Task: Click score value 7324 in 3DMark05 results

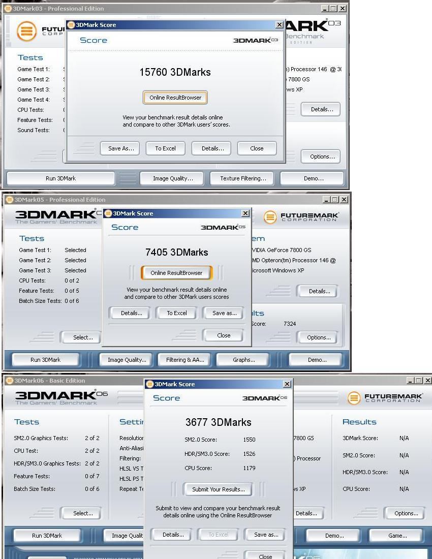Action: click(x=289, y=324)
